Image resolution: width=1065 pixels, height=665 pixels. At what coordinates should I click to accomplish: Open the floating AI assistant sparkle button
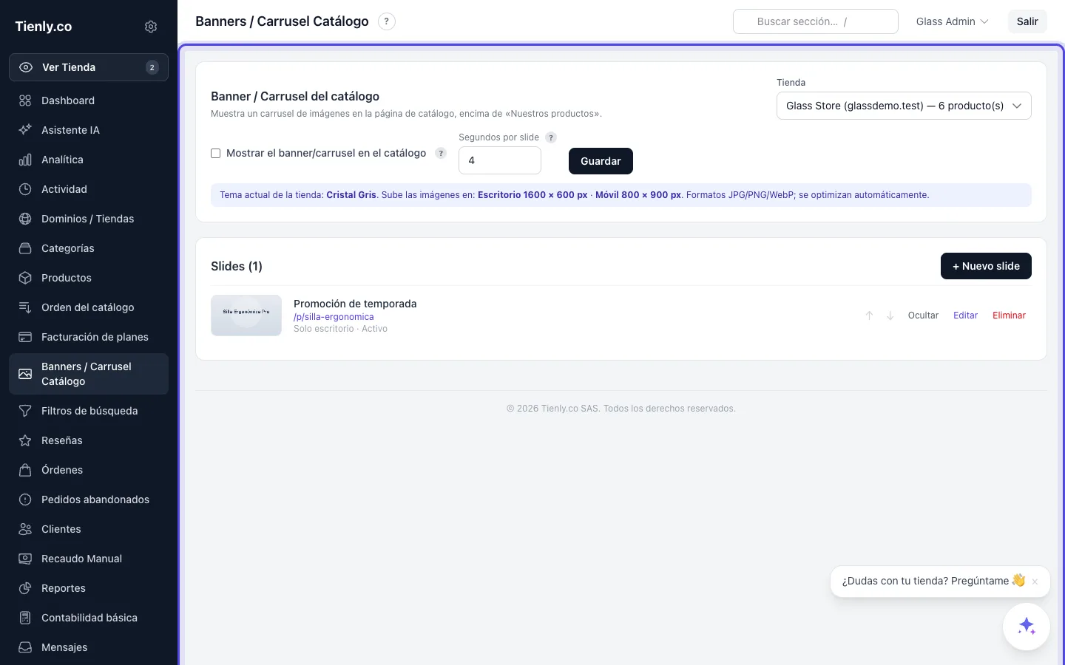[x=1027, y=627]
